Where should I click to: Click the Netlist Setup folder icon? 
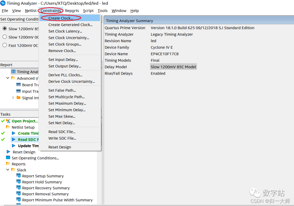coord(8,127)
